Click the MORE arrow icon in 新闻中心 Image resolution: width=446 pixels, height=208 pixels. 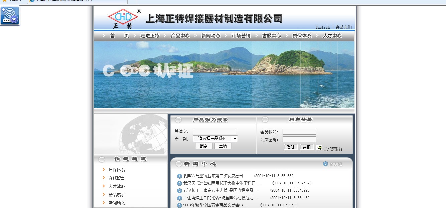coord(325,164)
